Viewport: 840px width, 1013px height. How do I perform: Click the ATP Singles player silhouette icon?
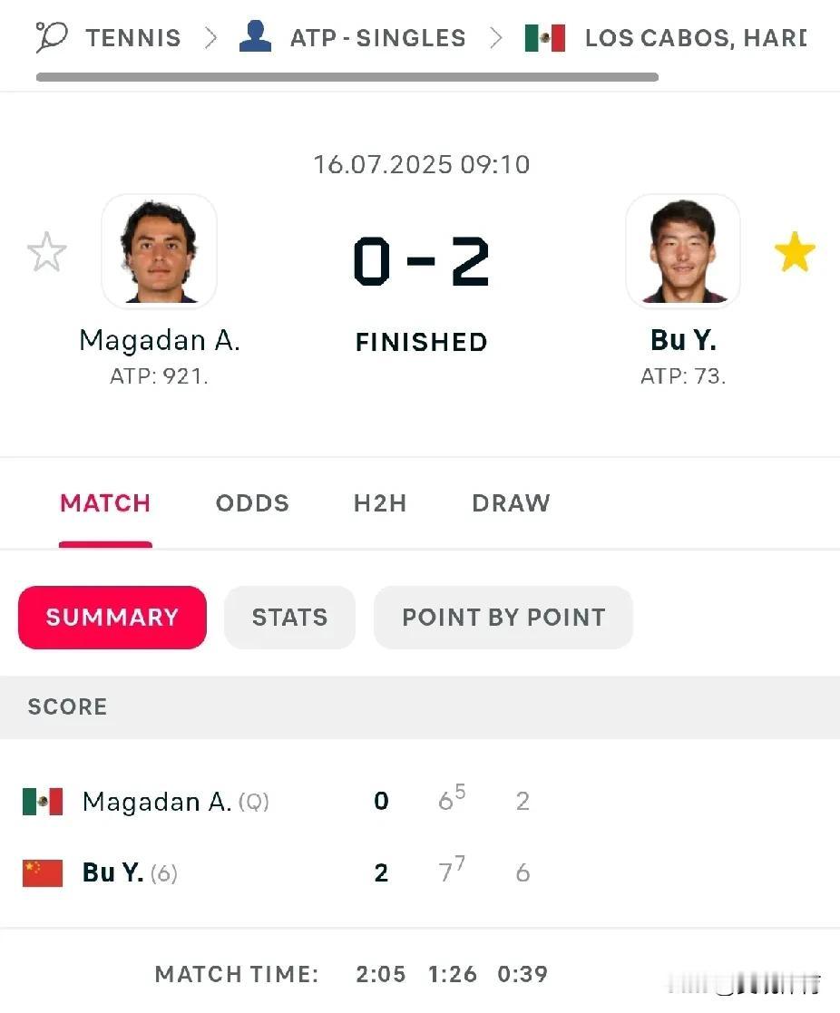pyautogui.click(x=255, y=36)
